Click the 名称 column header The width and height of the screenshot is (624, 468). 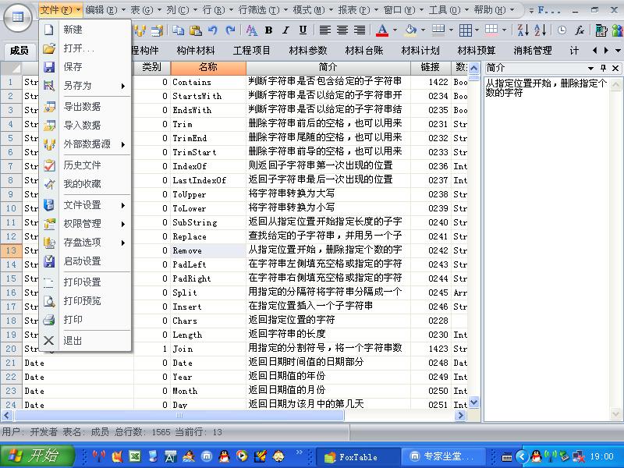tap(208, 68)
